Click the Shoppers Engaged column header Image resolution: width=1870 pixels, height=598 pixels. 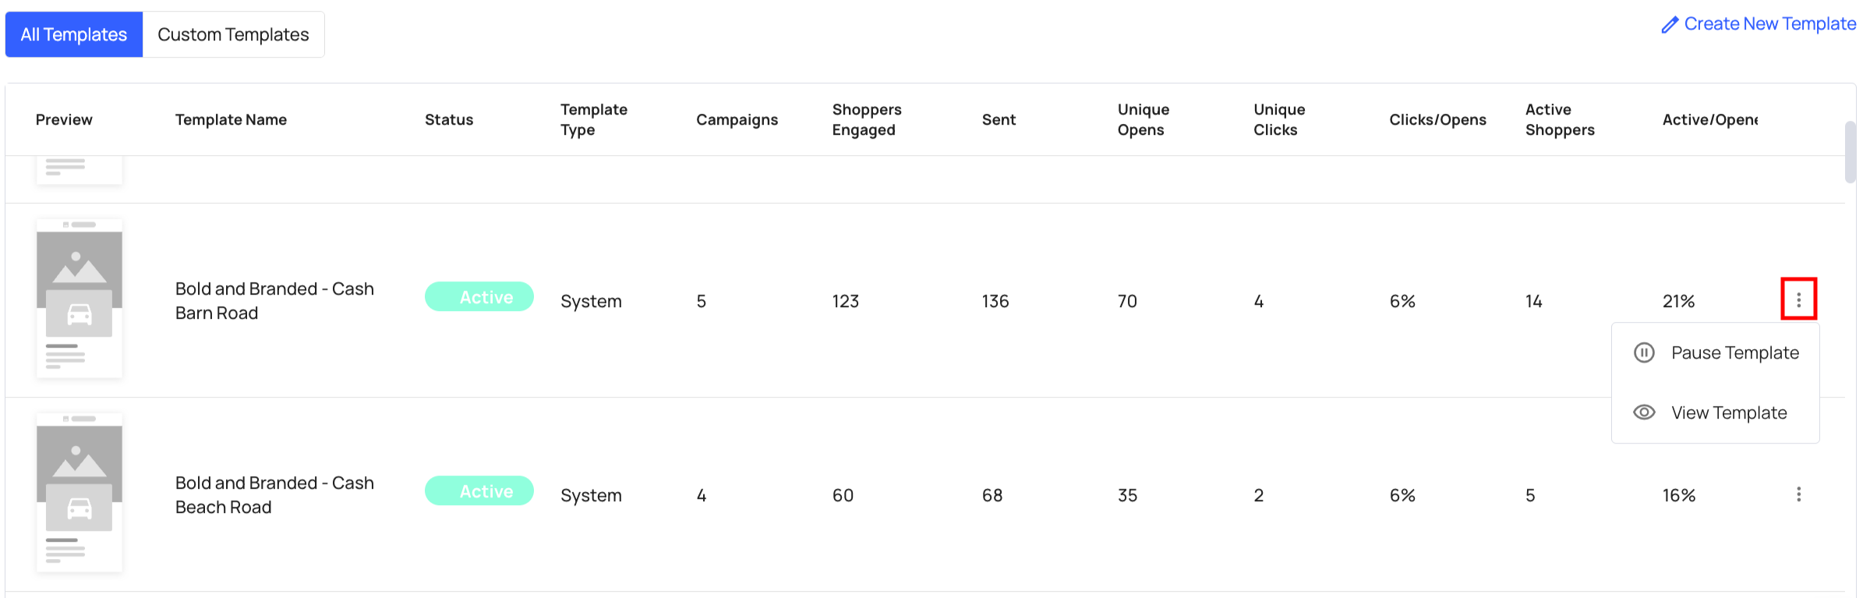pyautogui.click(x=867, y=119)
